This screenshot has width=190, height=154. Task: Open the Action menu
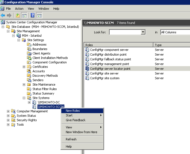click(19, 9)
